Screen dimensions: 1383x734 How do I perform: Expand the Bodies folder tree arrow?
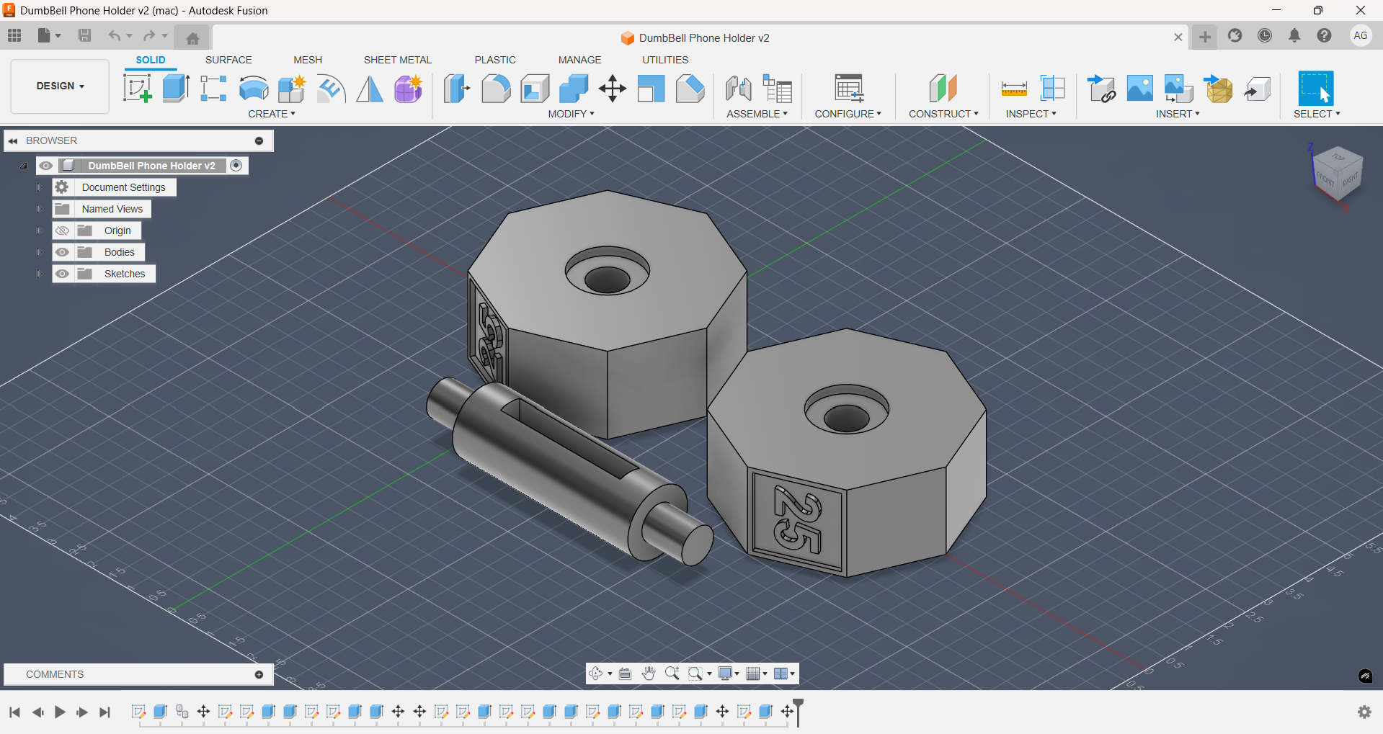tap(39, 252)
